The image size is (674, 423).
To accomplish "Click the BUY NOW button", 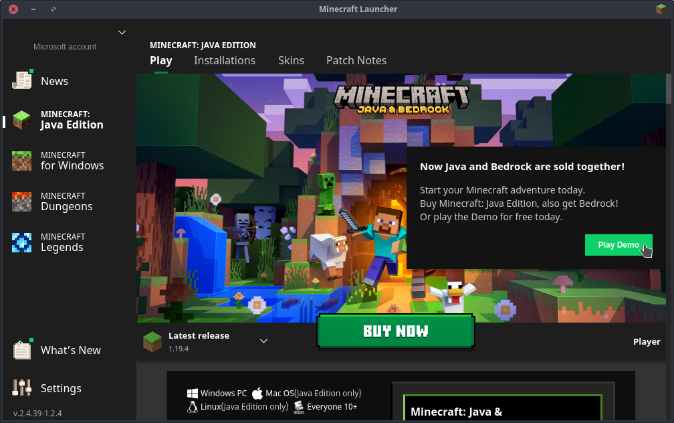I will click(x=395, y=331).
